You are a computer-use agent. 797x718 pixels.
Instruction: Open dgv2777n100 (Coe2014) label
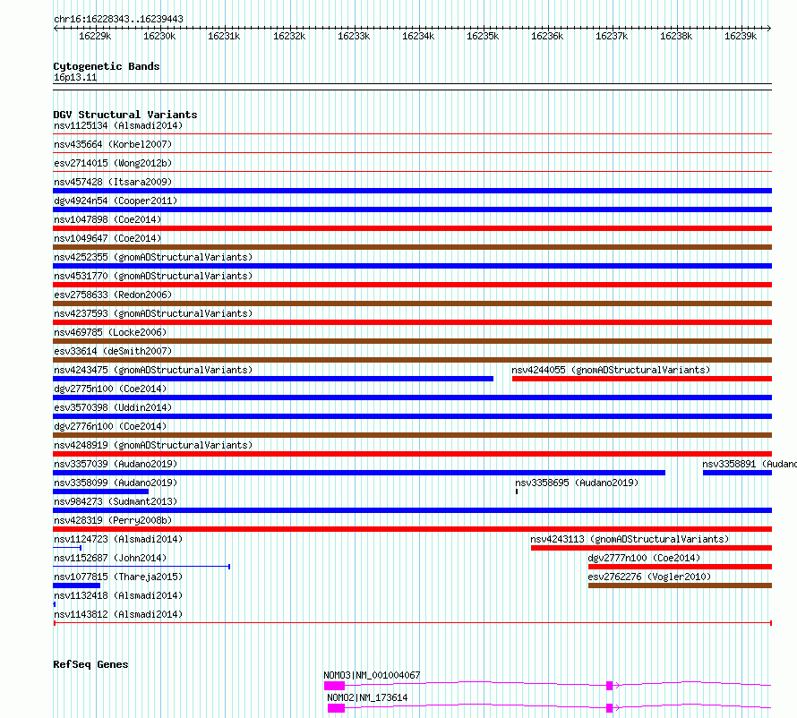point(644,558)
